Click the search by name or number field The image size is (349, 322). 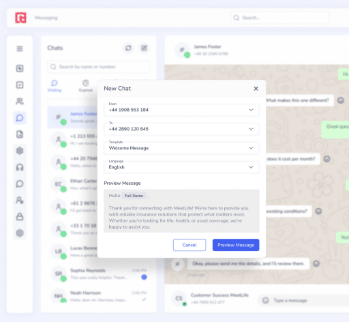tap(99, 67)
